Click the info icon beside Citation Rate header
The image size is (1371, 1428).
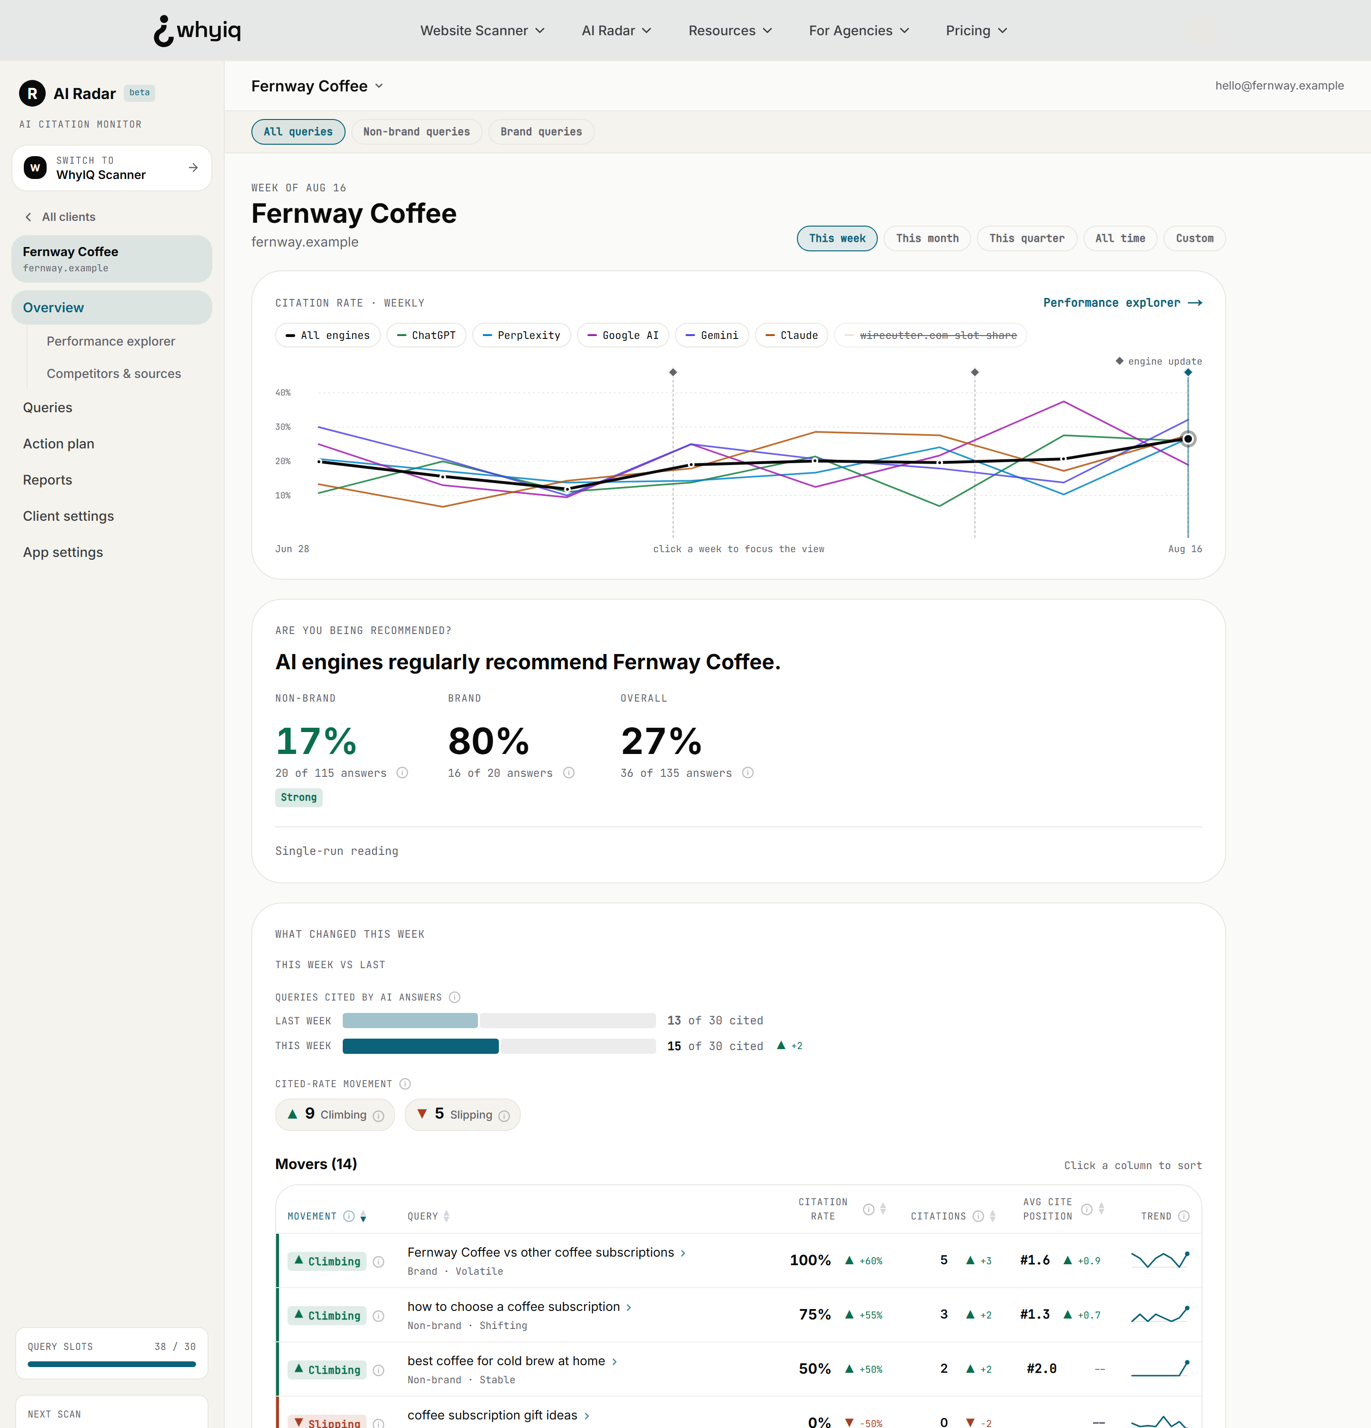point(868,1210)
